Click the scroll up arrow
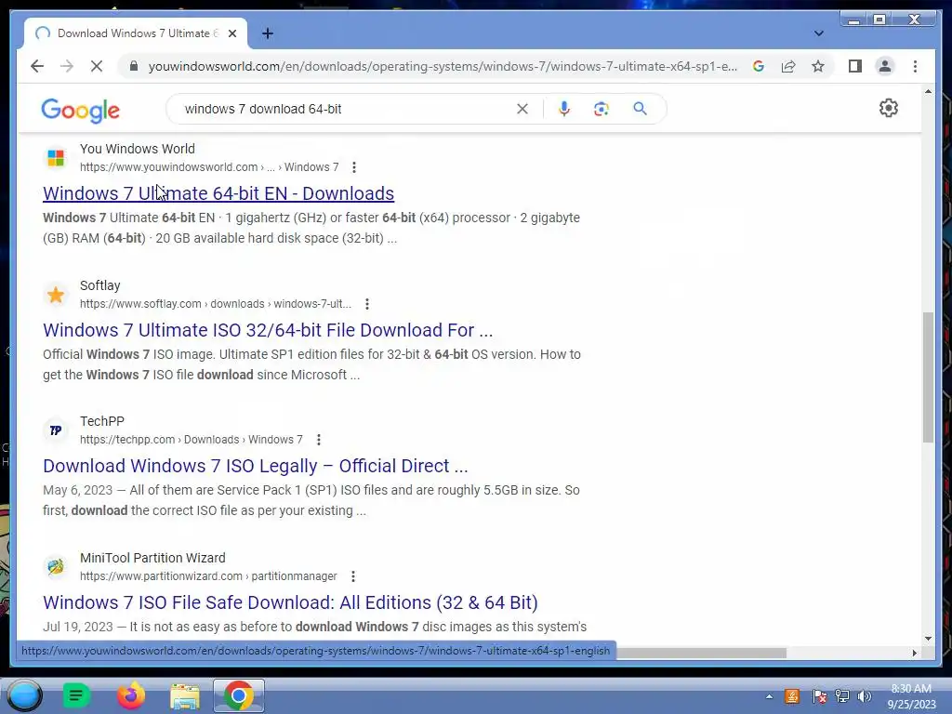The image size is (952, 714). [928, 92]
